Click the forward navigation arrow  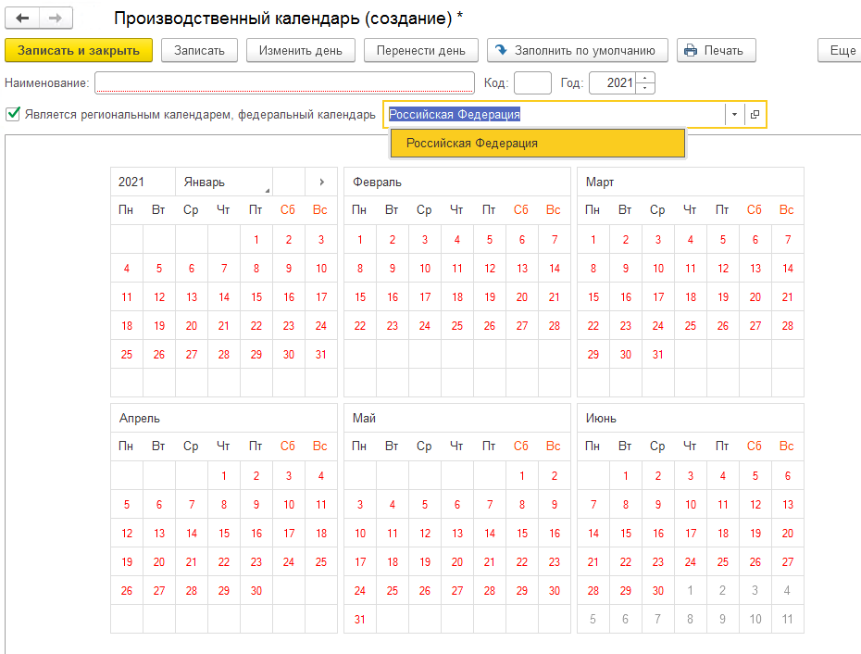(x=56, y=19)
